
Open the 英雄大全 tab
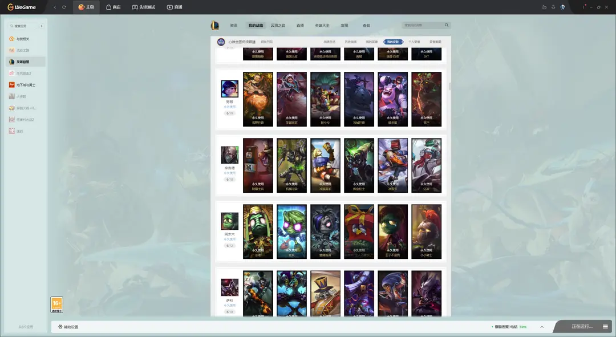coord(322,26)
